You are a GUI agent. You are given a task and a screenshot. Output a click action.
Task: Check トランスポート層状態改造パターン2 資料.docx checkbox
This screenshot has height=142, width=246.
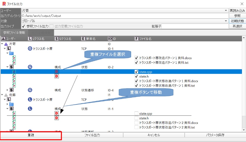click(136, 123)
